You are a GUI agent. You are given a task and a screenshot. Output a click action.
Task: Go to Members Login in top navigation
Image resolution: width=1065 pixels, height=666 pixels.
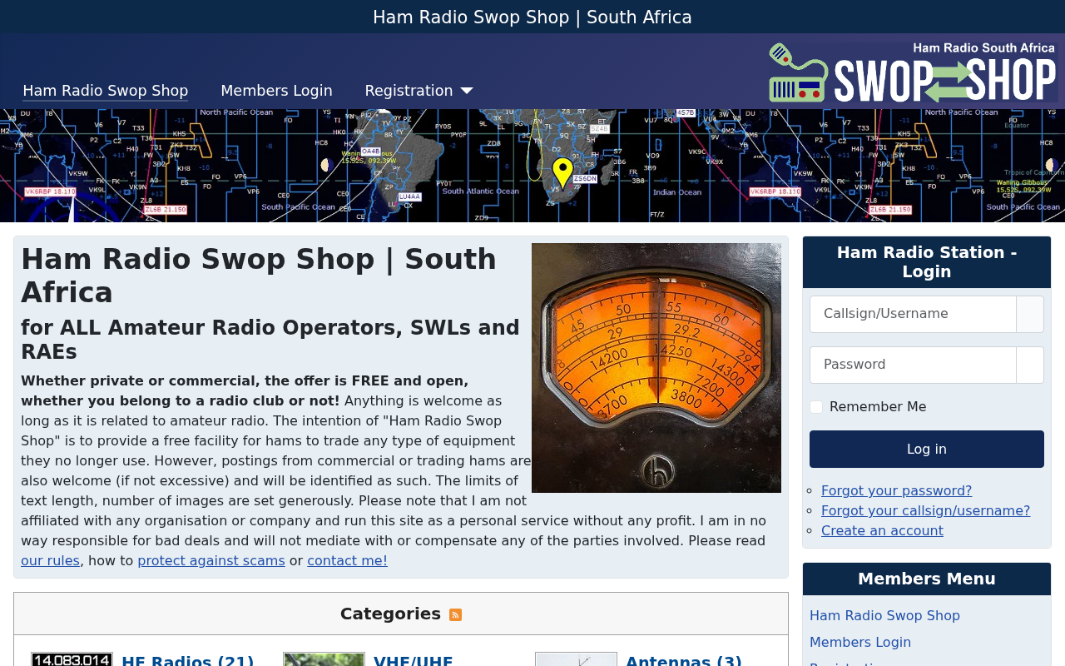pyautogui.click(x=276, y=91)
